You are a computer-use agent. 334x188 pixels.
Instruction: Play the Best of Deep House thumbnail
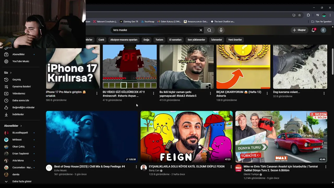point(92,137)
